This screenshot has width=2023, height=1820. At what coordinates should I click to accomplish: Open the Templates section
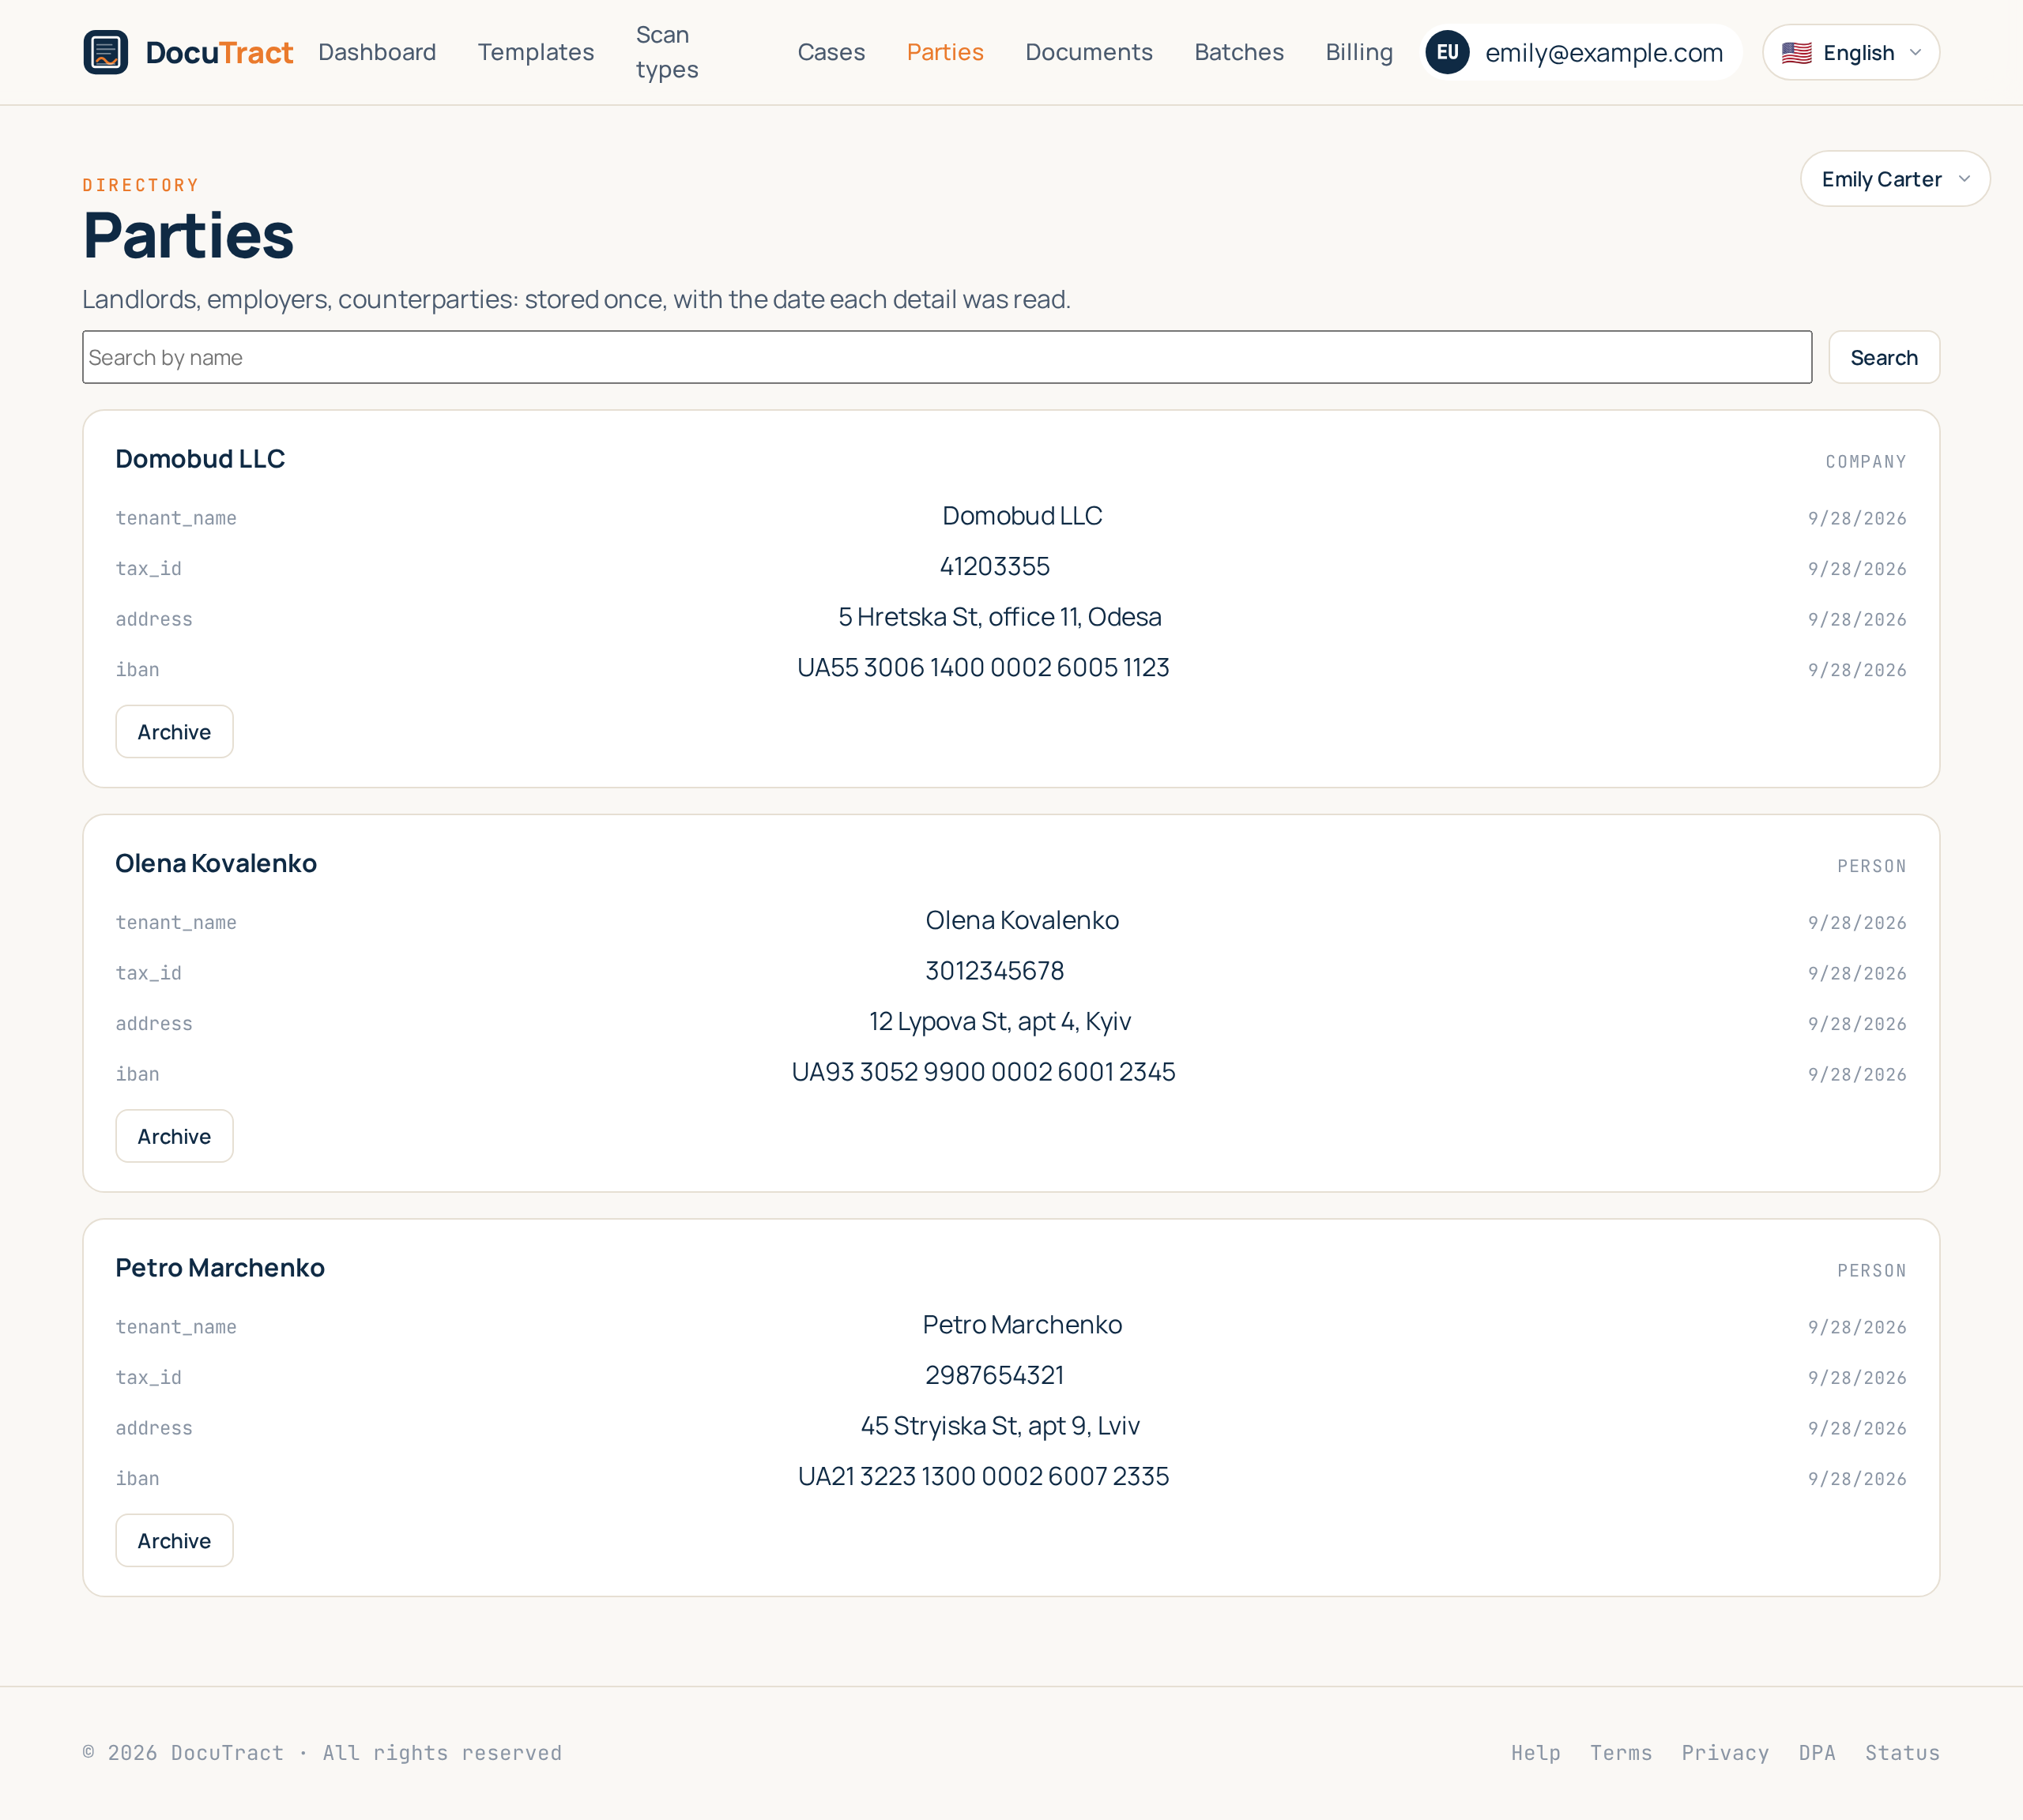click(x=537, y=52)
